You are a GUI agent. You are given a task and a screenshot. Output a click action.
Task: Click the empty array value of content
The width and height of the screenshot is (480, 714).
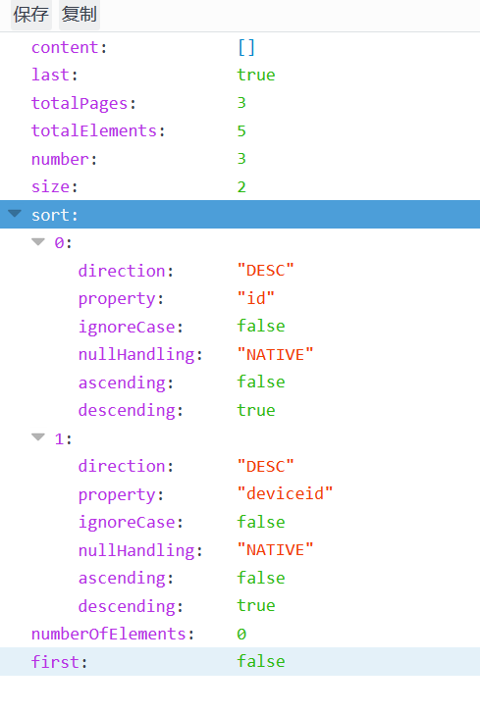246,47
